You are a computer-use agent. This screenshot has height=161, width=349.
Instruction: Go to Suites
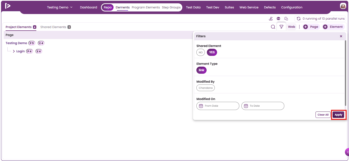(229, 7)
